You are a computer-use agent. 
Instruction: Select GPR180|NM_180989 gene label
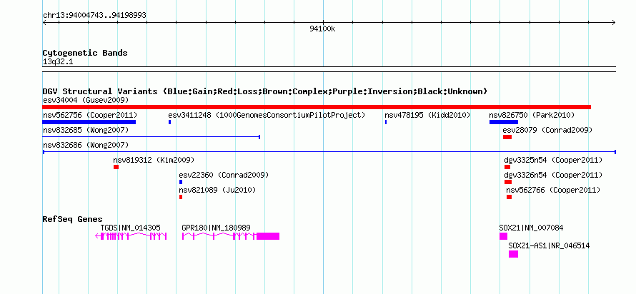(x=217, y=228)
